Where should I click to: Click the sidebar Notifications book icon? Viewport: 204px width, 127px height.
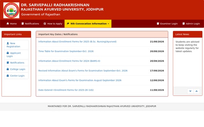tap(8, 63)
